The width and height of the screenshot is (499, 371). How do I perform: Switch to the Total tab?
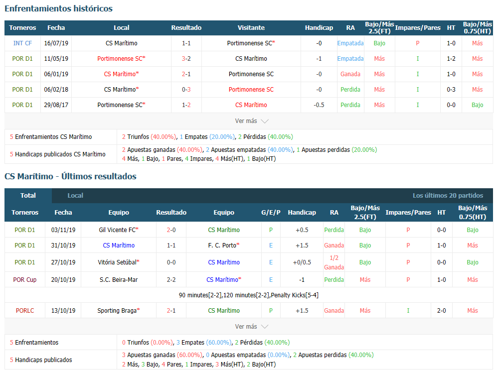(28, 196)
